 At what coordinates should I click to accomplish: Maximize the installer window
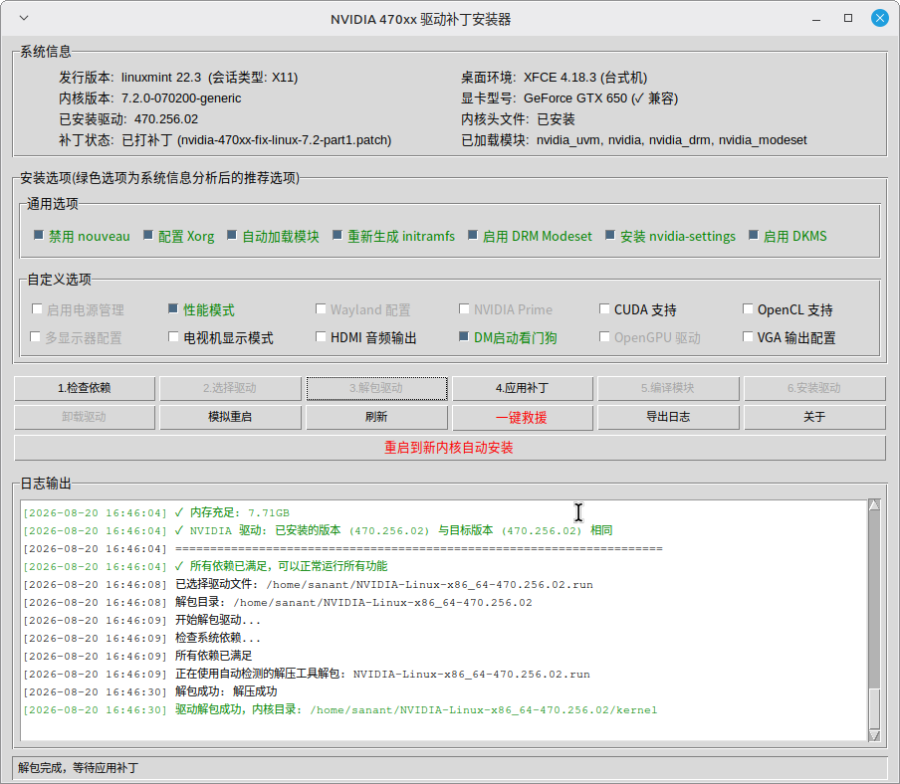point(848,18)
